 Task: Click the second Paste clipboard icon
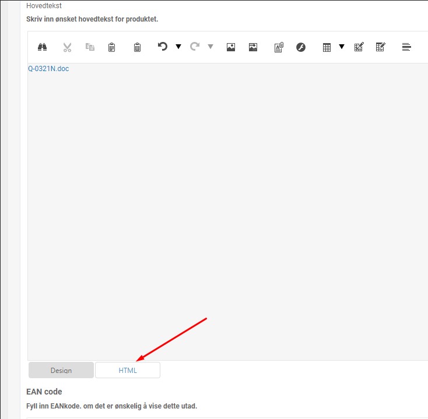point(137,47)
